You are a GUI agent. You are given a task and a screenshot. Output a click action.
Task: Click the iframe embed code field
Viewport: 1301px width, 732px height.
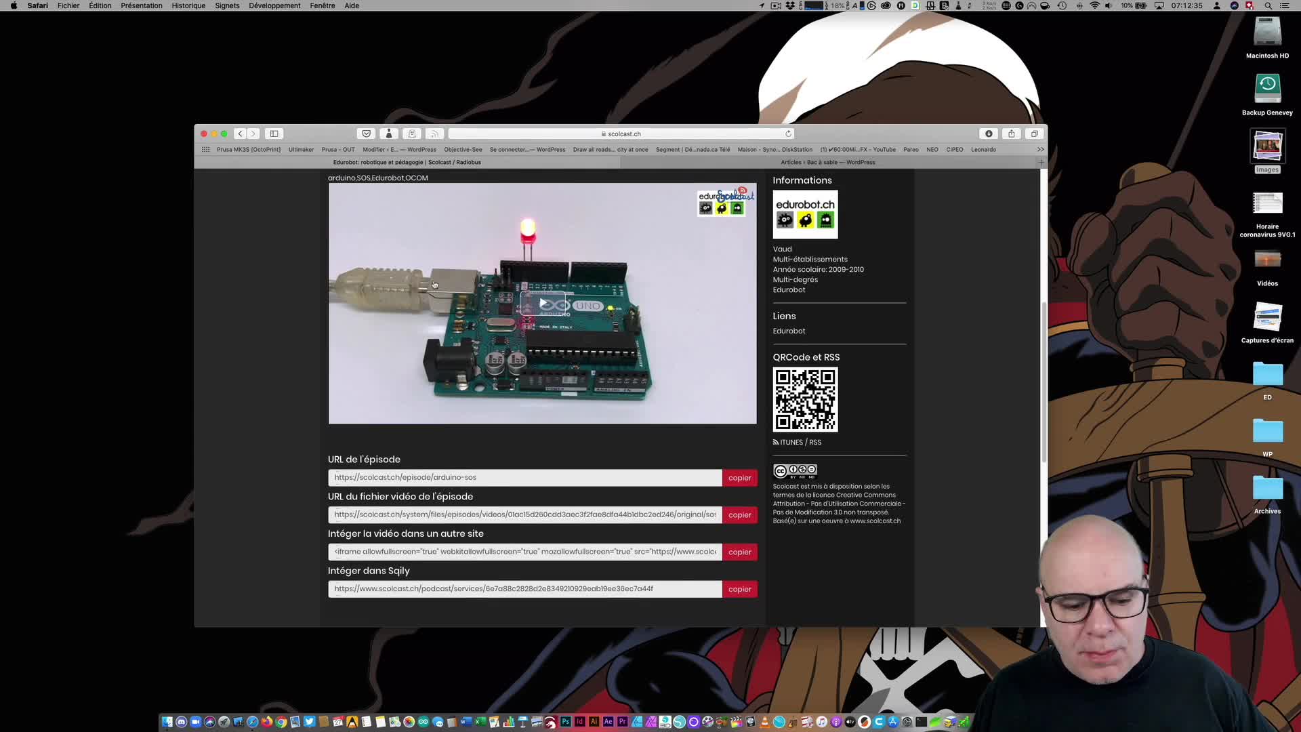coord(524,552)
